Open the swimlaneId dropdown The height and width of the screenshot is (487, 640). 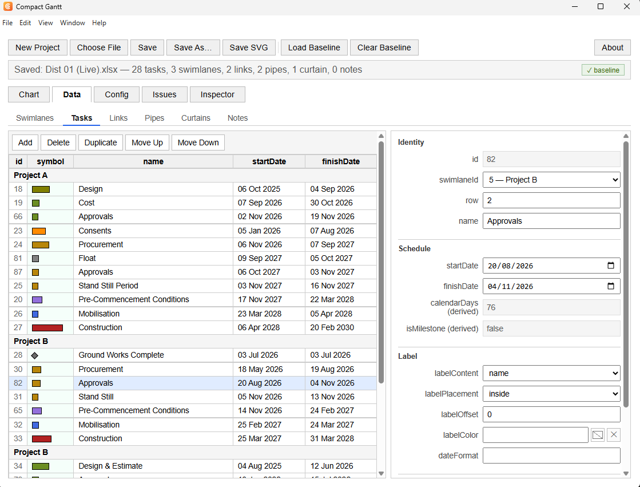551,180
